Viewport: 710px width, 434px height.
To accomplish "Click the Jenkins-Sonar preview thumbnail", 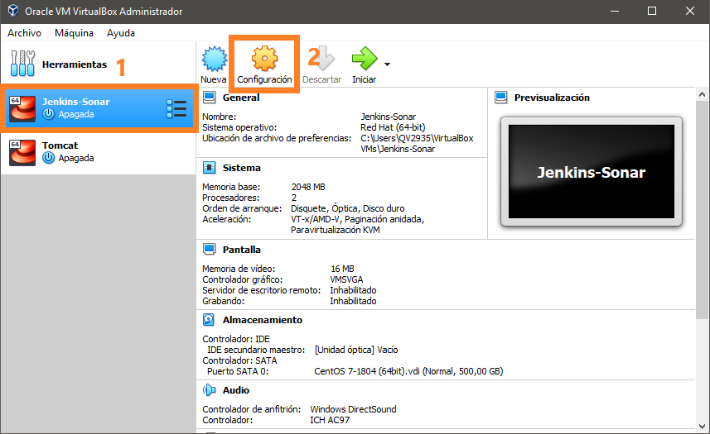I will click(x=590, y=173).
